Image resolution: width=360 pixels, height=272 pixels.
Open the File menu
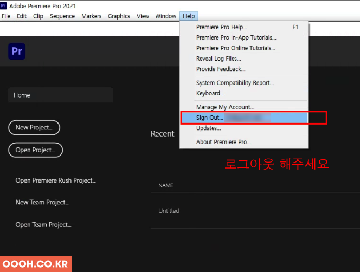(x=6, y=16)
